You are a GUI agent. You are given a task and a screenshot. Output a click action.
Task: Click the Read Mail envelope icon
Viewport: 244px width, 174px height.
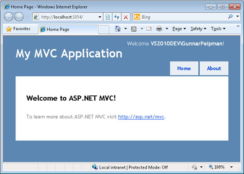tap(149, 28)
